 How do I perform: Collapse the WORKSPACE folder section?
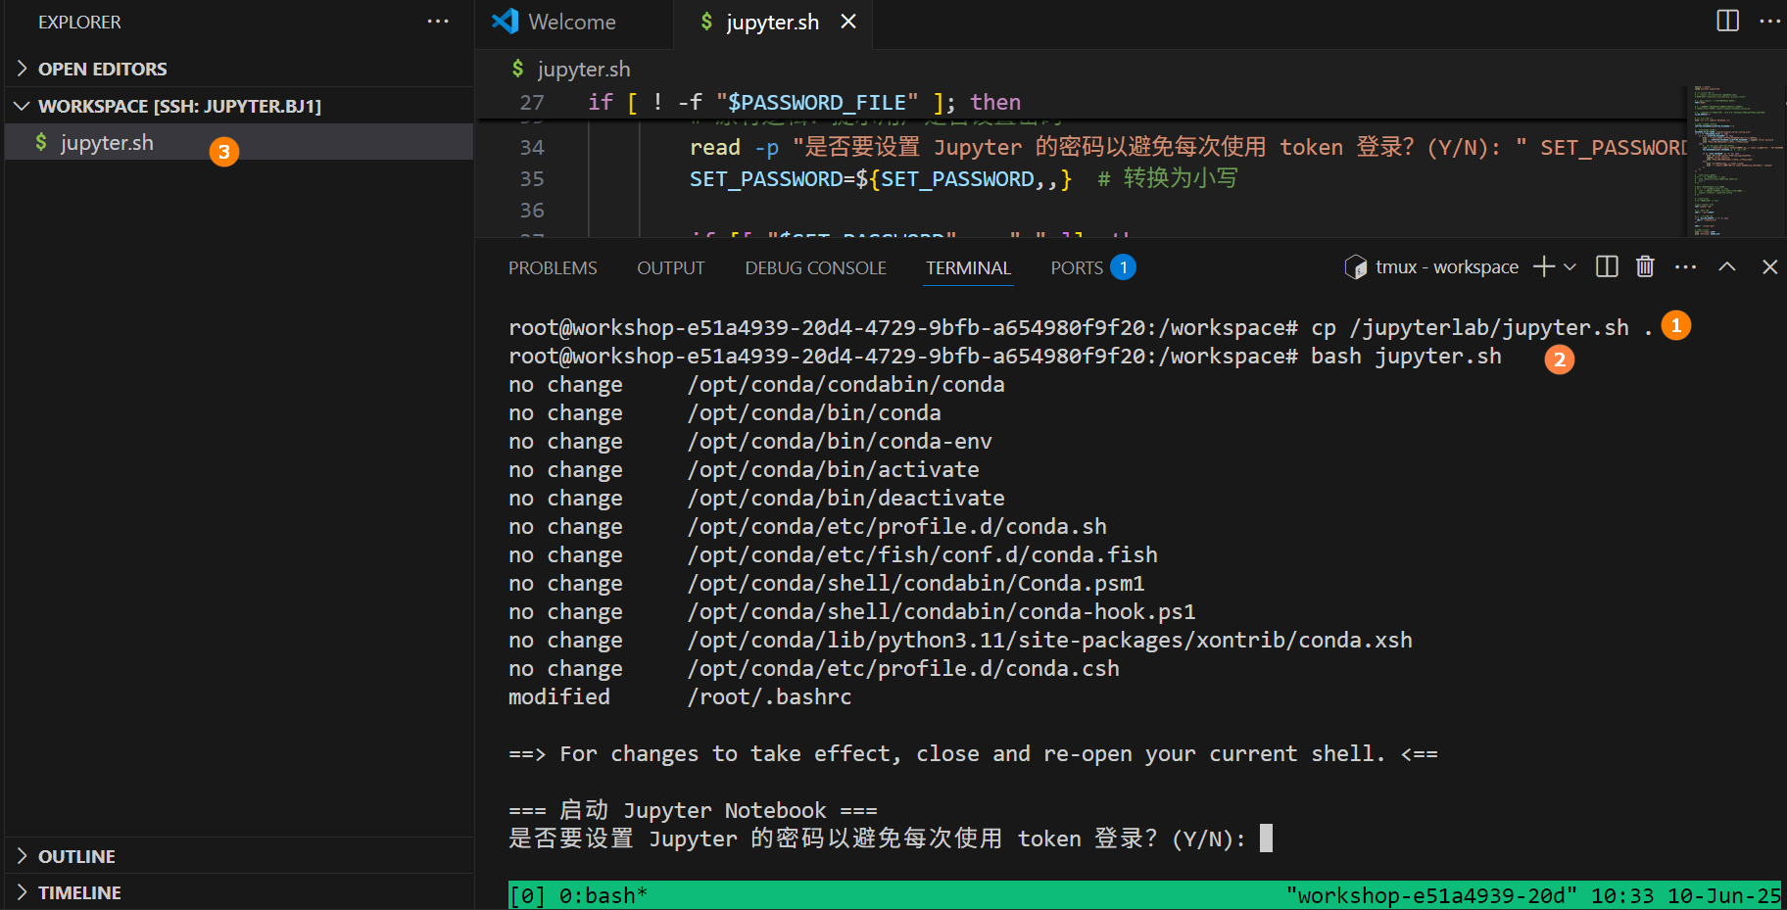pos(178,106)
